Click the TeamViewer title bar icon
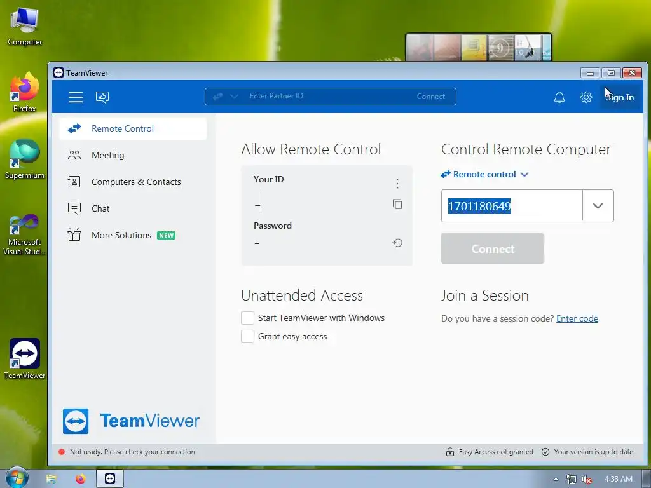The height and width of the screenshot is (488, 651). [x=58, y=72]
